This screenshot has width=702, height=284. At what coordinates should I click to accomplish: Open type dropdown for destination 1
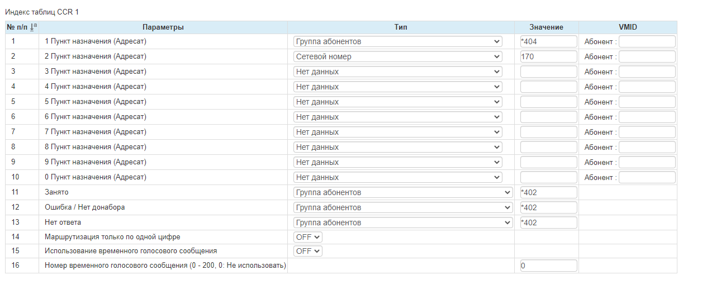(x=398, y=41)
